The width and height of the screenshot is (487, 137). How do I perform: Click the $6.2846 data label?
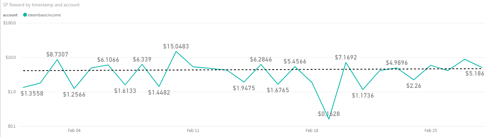261,59
